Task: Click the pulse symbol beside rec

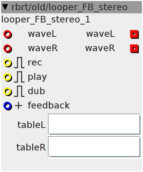Action: point(19,63)
